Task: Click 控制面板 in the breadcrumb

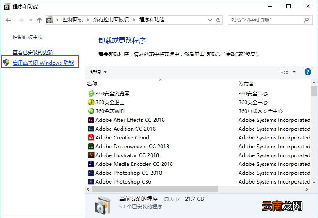Action: (73, 20)
